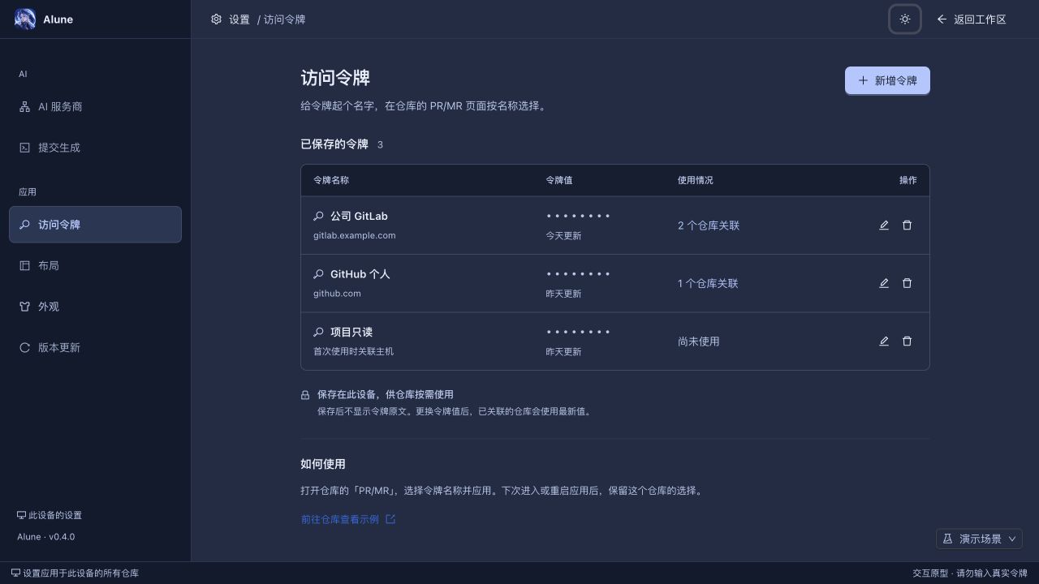Click 尚未使用 usage cell
Image resolution: width=1039 pixels, height=584 pixels.
click(x=699, y=341)
